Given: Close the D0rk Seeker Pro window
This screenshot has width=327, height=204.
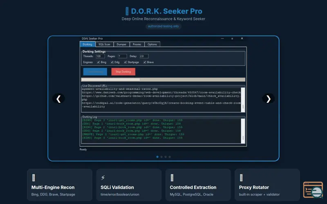Looking at the screenshot, I should click(x=242, y=38).
